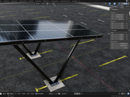Open the overlays options dropdown arrow
Image resolution: width=130 pixels, height=97 pixels.
(116, 4)
